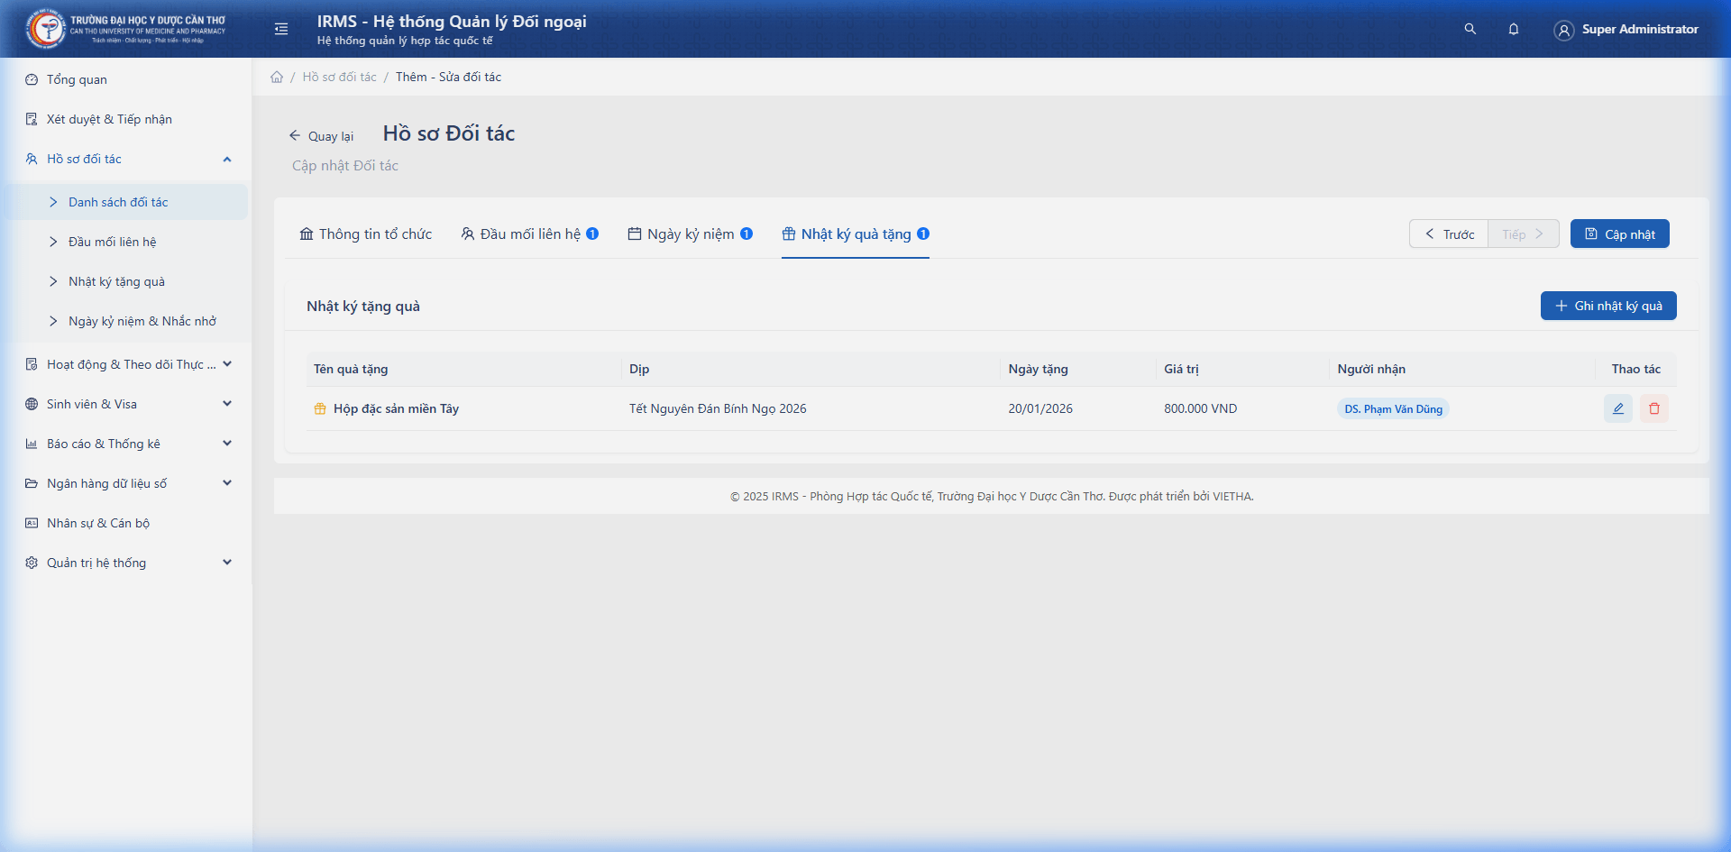Go back using Quay lại link
This screenshot has width=1731, height=852.
pos(321,136)
